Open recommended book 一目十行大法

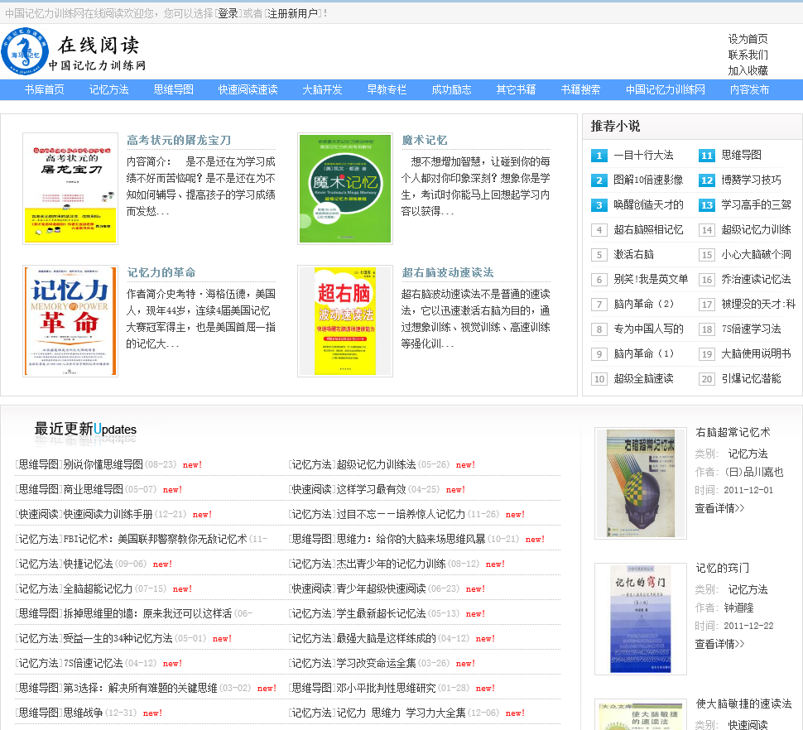643,155
